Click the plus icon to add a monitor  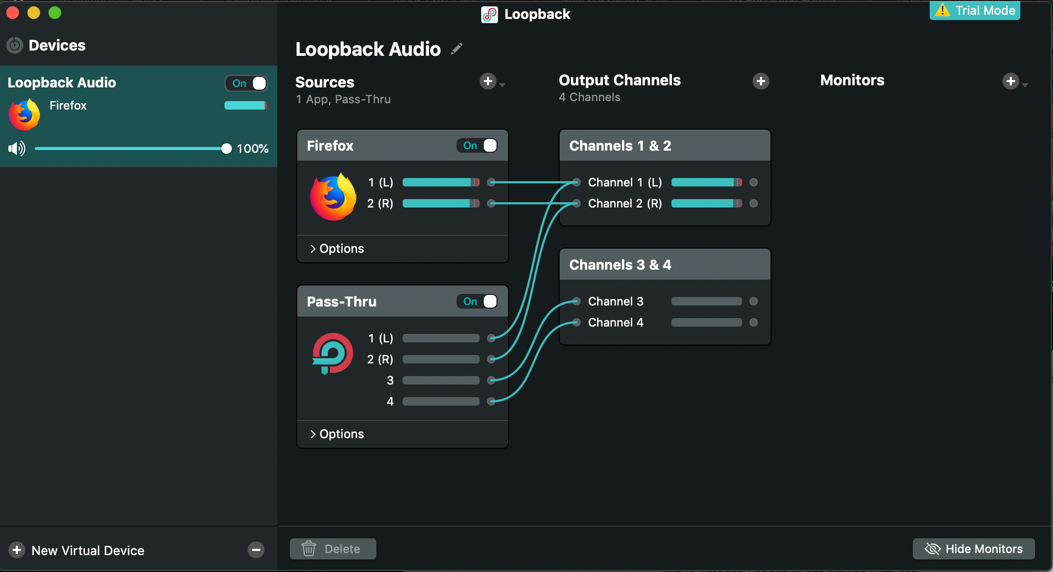point(1010,81)
